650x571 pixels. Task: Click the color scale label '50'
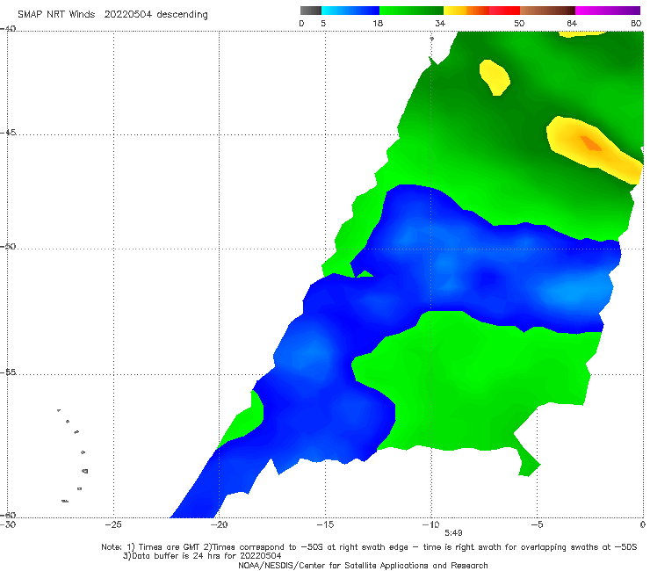pos(519,23)
